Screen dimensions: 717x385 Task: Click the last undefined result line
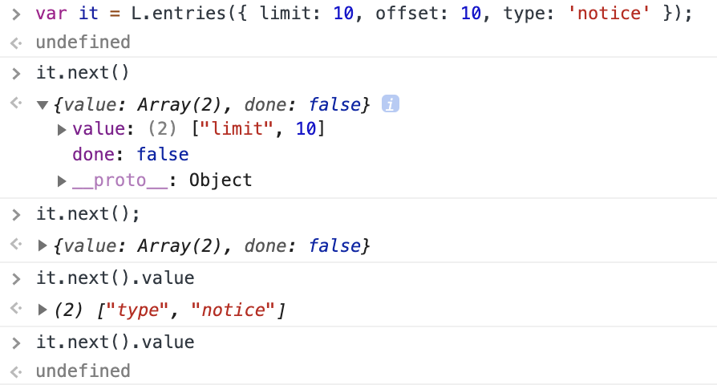tap(83, 371)
